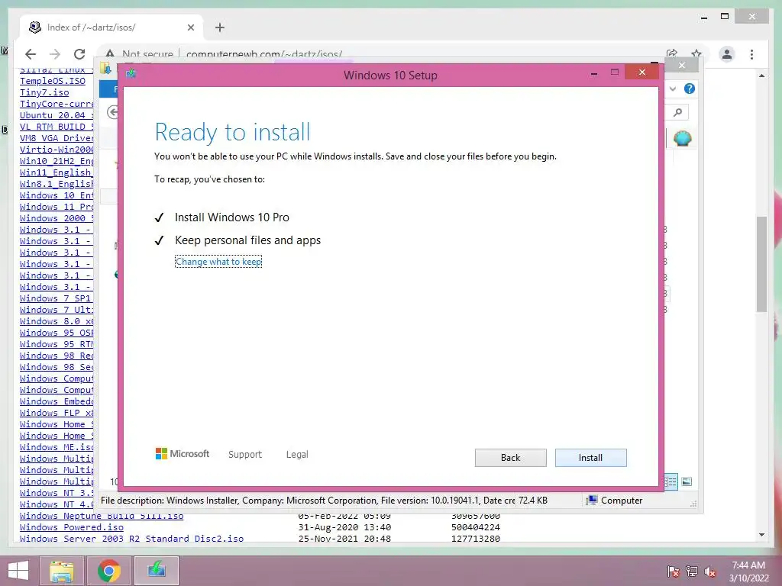This screenshot has height=586, width=782.
Task: Expand the File Explorer ribbon chevron
Action: (x=673, y=89)
